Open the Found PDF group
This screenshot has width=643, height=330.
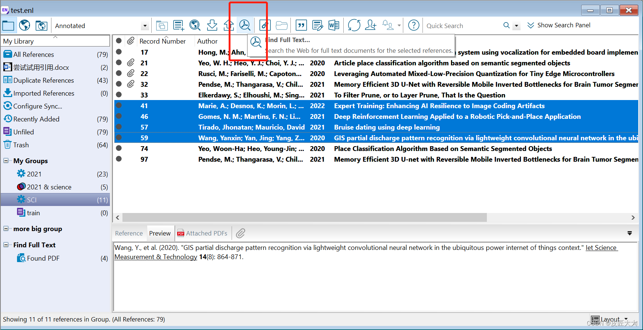point(55,258)
